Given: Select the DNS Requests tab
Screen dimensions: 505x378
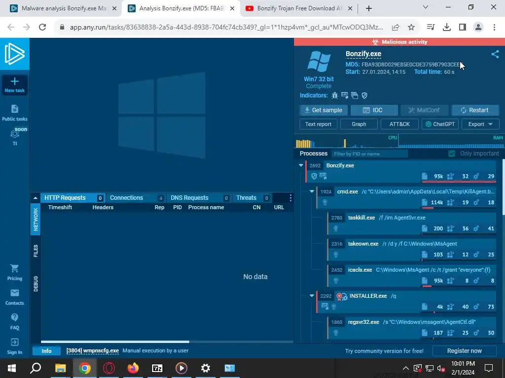Looking at the screenshot, I should [x=199, y=198].
